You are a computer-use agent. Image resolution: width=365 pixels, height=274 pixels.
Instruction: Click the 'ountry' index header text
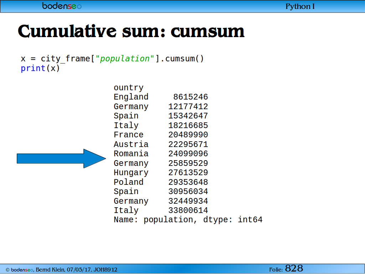128,88
